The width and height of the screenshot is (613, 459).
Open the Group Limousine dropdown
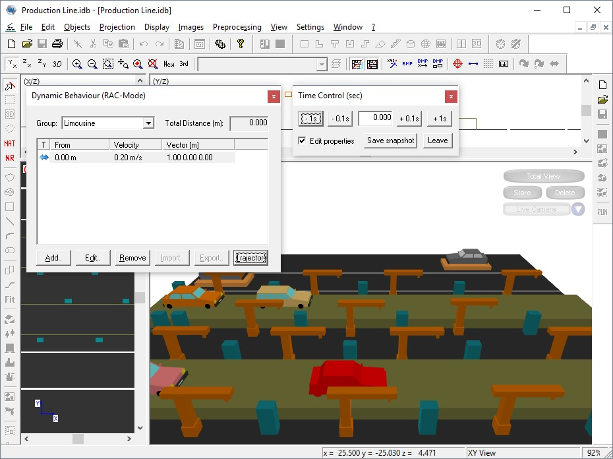click(x=148, y=123)
